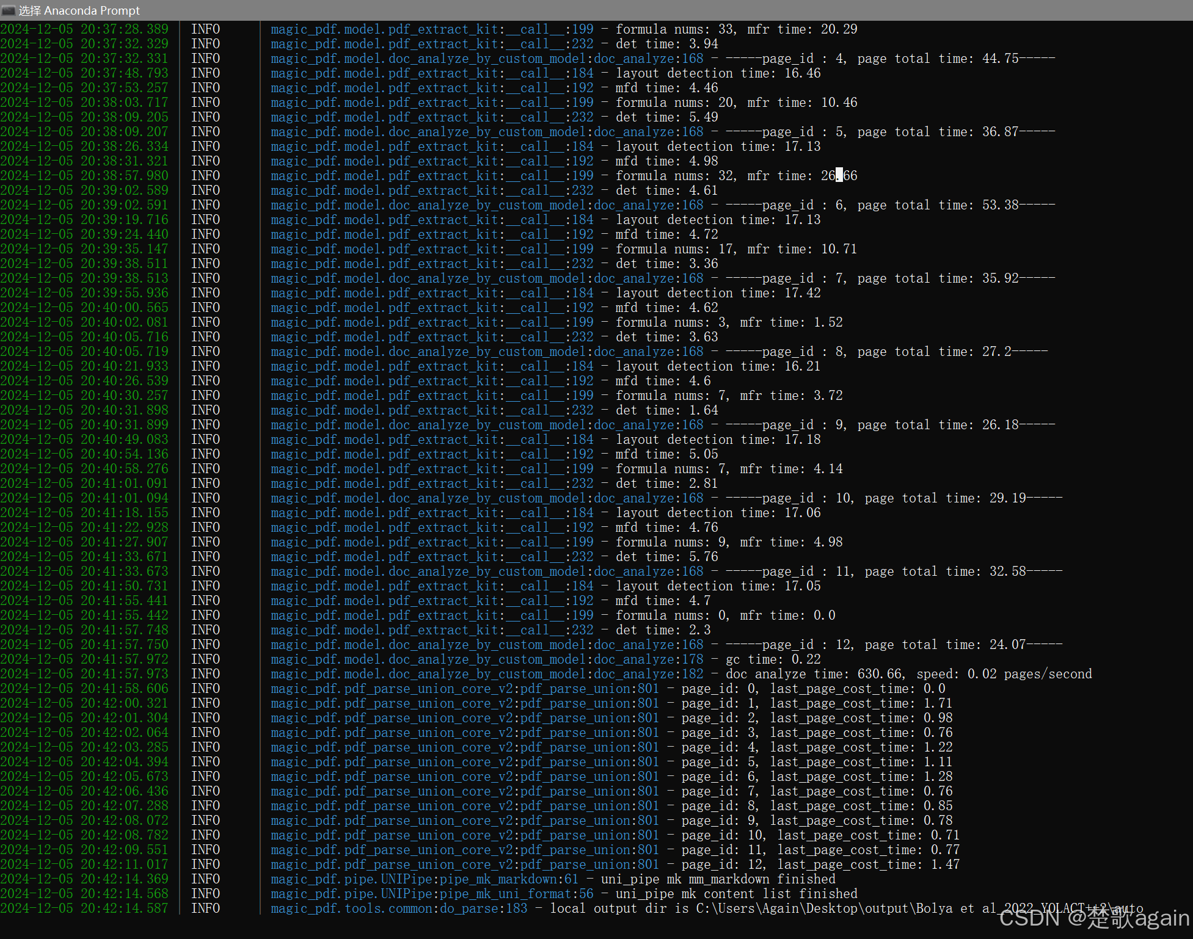Click 'mfd time: 4.46' log entry
1193x939 pixels.
tap(667, 88)
